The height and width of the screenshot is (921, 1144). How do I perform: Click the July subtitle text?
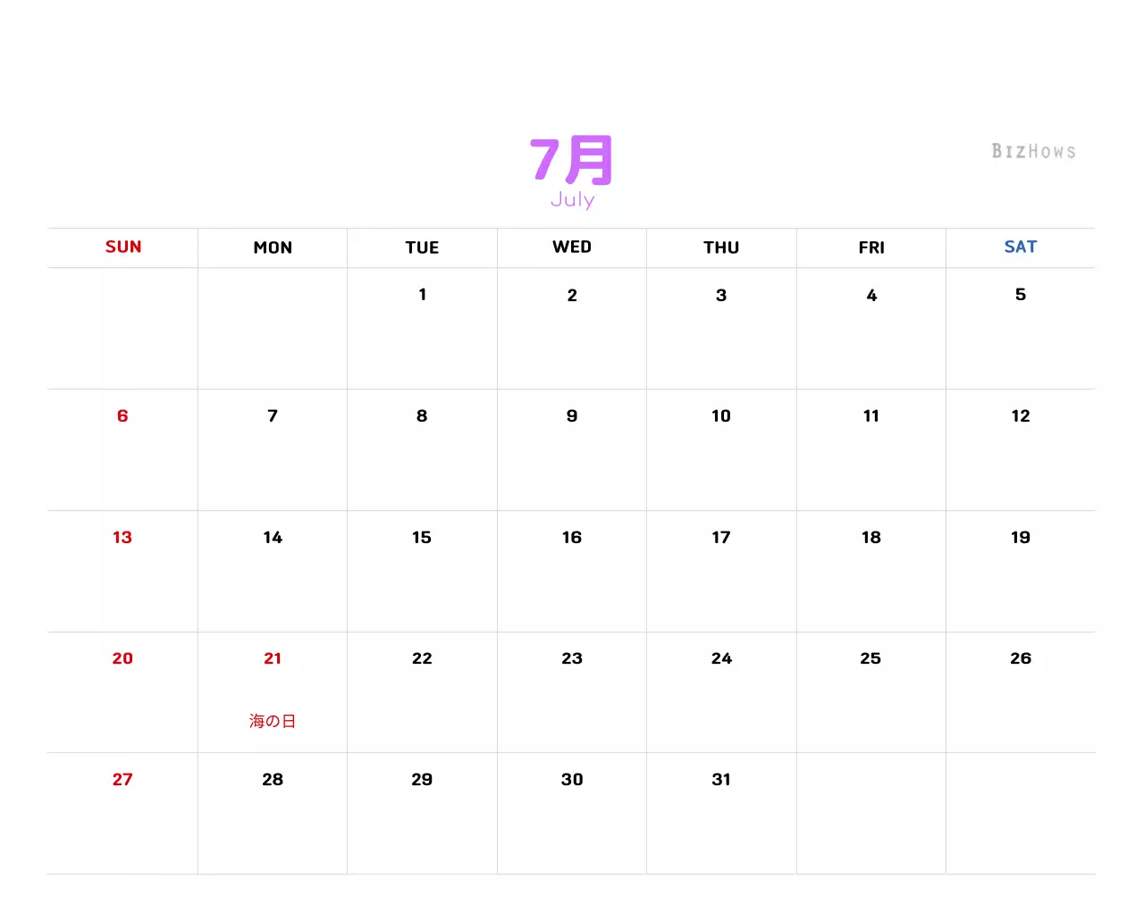point(572,199)
